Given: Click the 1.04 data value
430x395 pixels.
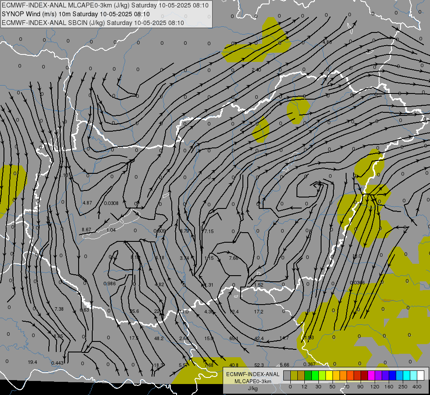Looking at the screenshot, I should [111, 230].
